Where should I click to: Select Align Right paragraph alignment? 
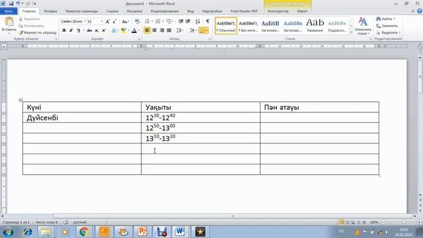pyautogui.click(x=162, y=30)
